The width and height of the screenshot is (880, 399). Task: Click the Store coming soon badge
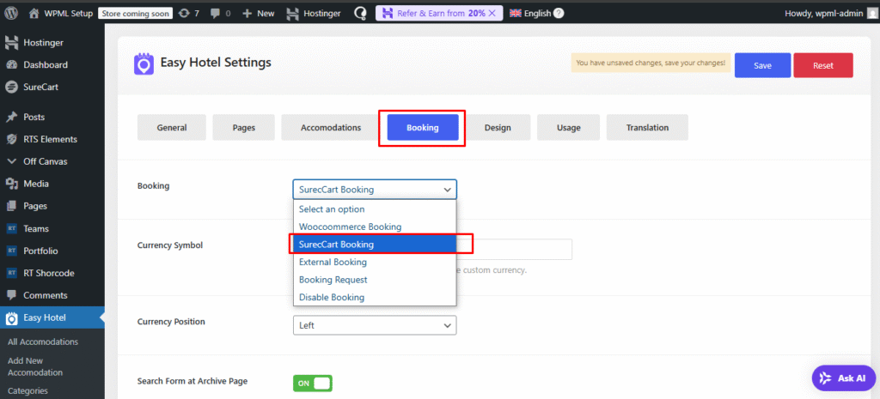tap(137, 13)
